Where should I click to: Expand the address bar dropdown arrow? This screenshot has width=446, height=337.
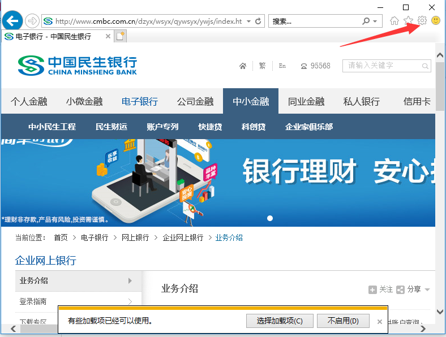point(249,21)
